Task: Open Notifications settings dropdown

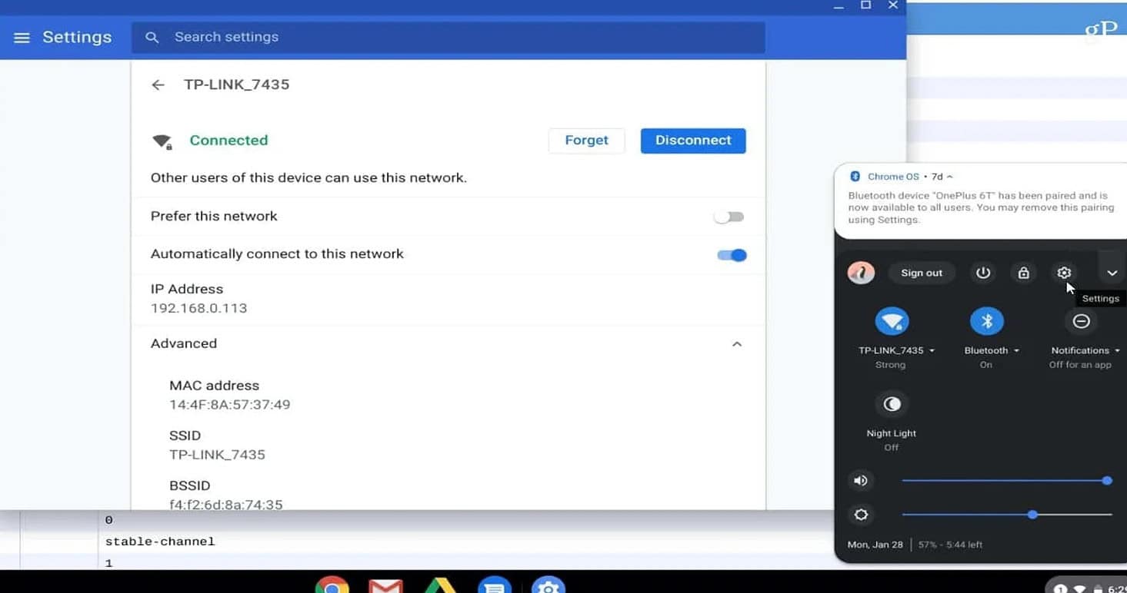Action: pyautogui.click(x=1085, y=350)
